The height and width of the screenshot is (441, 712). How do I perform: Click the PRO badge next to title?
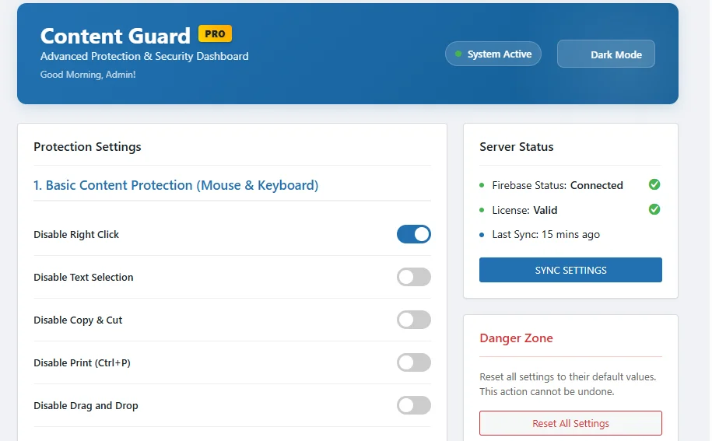click(x=215, y=33)
